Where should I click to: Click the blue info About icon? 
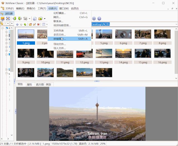[99, 19]
